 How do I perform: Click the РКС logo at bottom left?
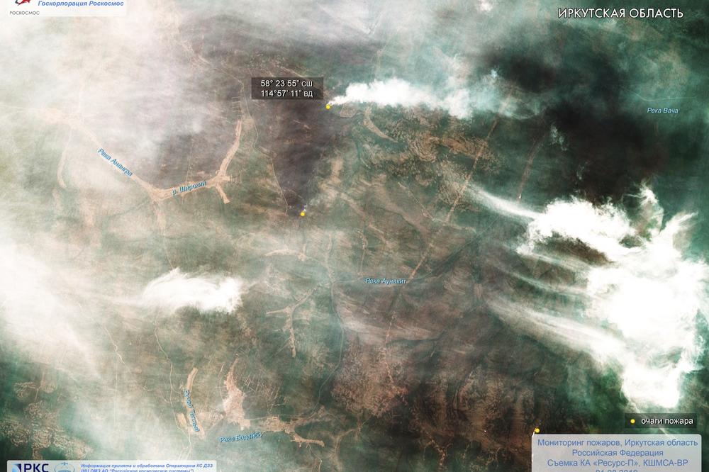(x=32, y=467)
